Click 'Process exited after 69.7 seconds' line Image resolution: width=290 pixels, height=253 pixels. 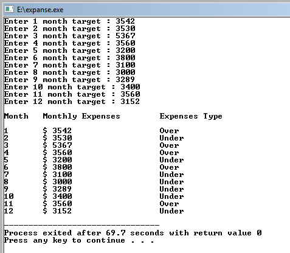tap(133, 233)
